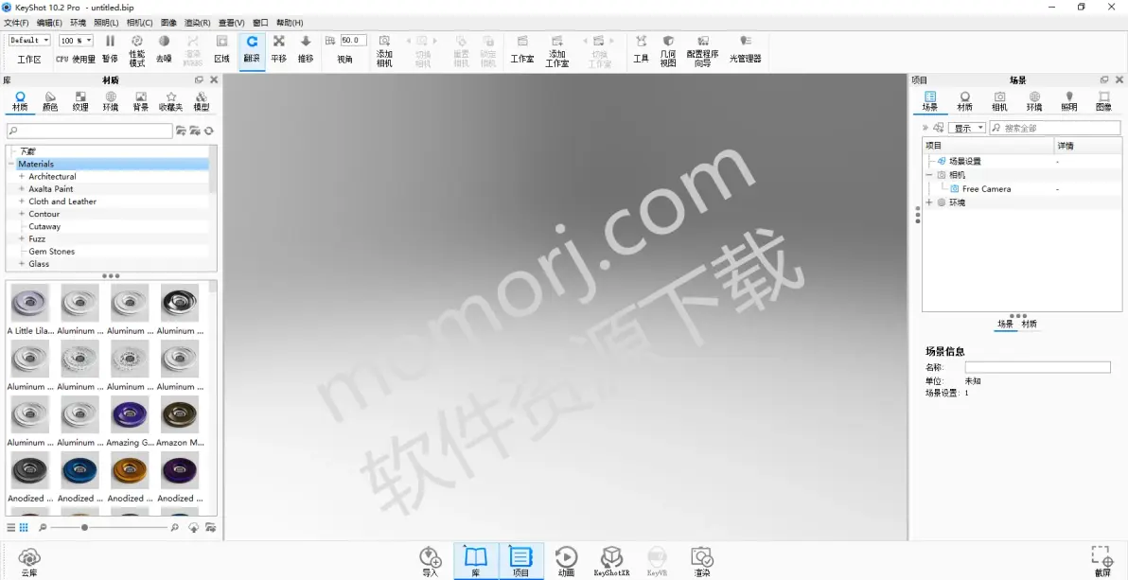Enable 区域 region render tool
Viewport: 1128px width, 580px height.
pos(222,50)
